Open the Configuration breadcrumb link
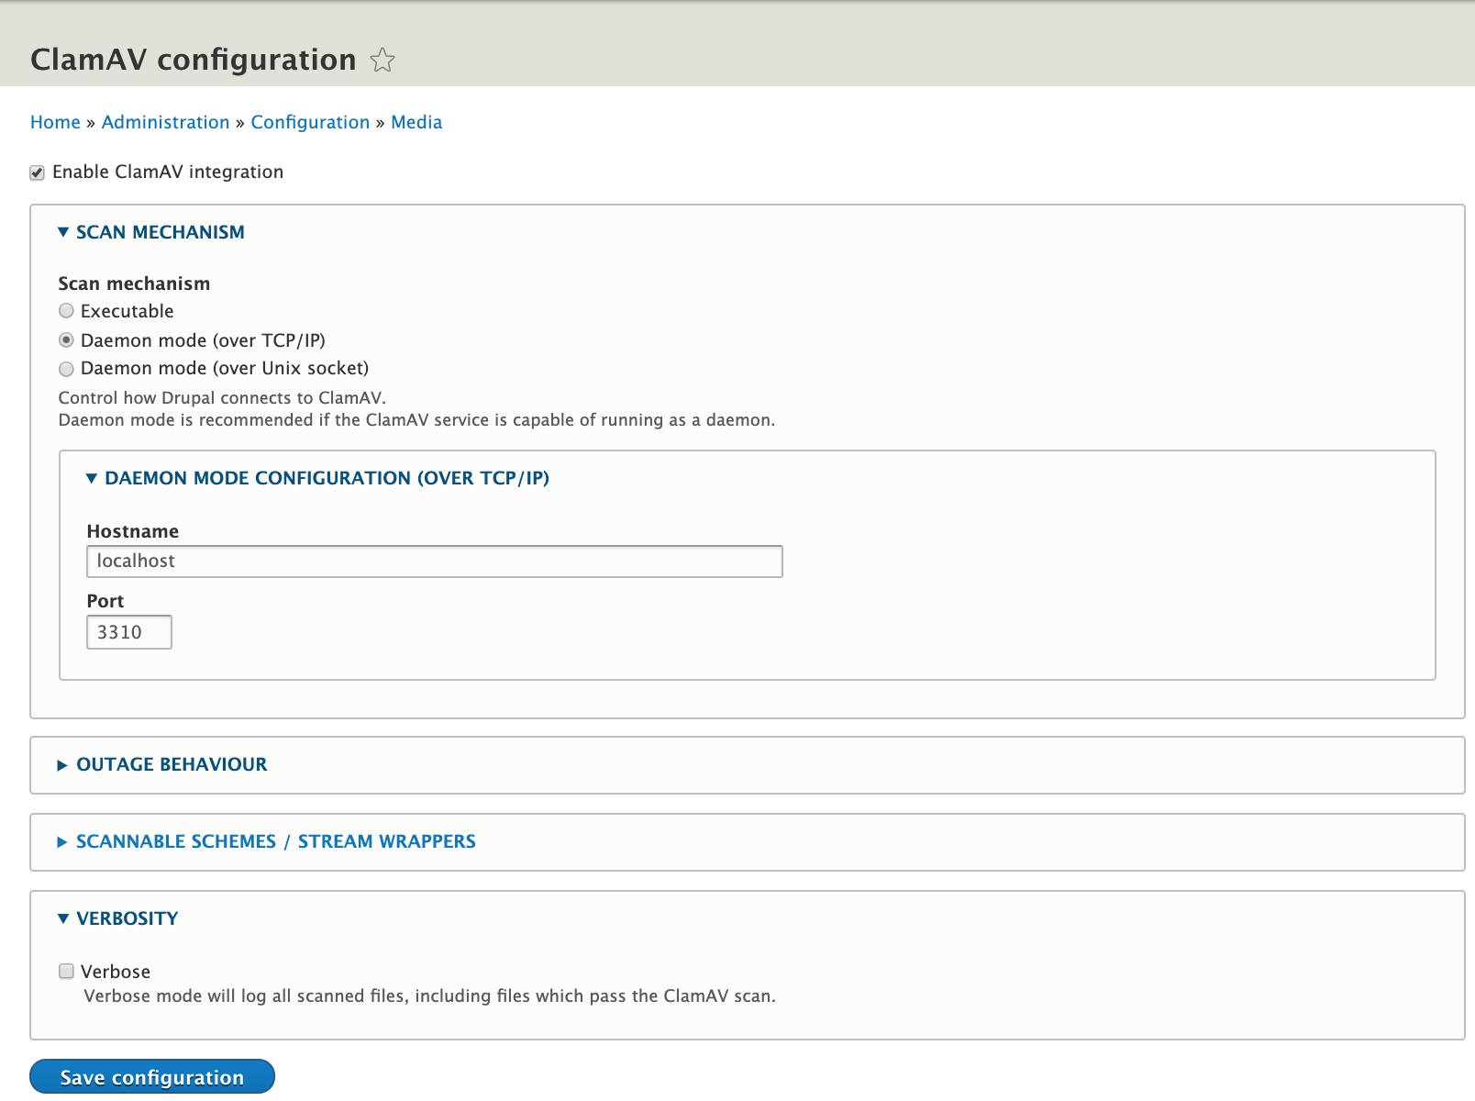This screenshot has height=1101, width=1475. coord(310,122)
